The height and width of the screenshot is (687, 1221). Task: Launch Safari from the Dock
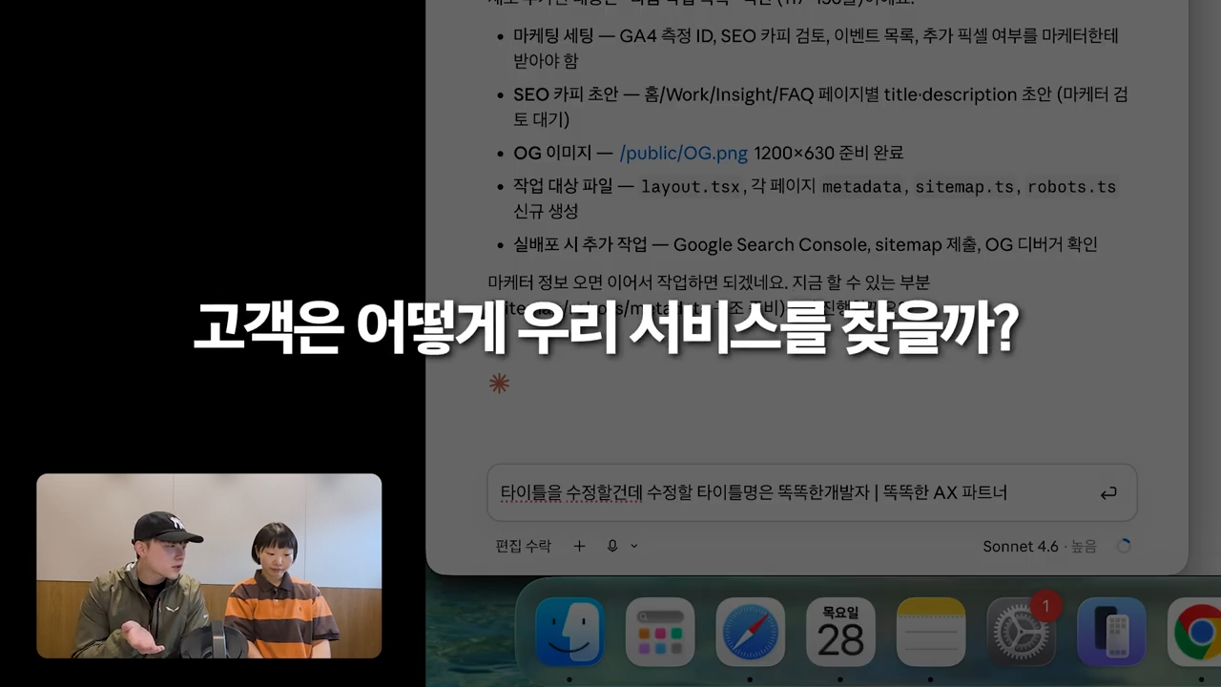(751, 632)
